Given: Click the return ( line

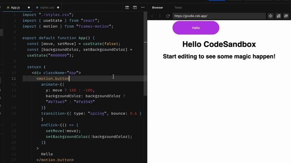Looking at the screenshot, I should pos(36,67).
